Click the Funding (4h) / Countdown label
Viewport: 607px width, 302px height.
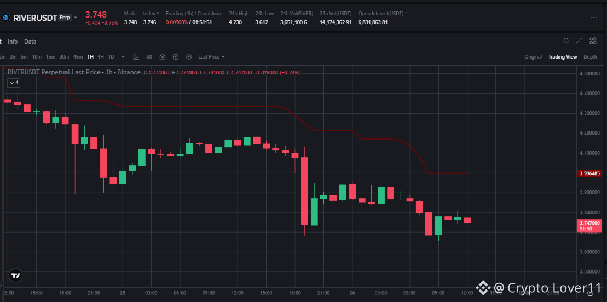(194, 14)
